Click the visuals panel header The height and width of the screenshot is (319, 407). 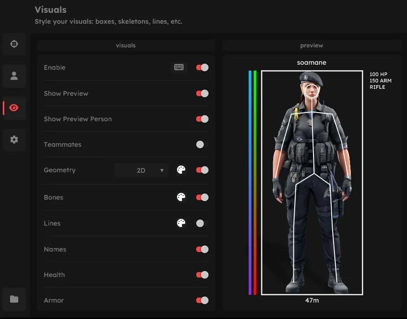(x=126, y=46)
